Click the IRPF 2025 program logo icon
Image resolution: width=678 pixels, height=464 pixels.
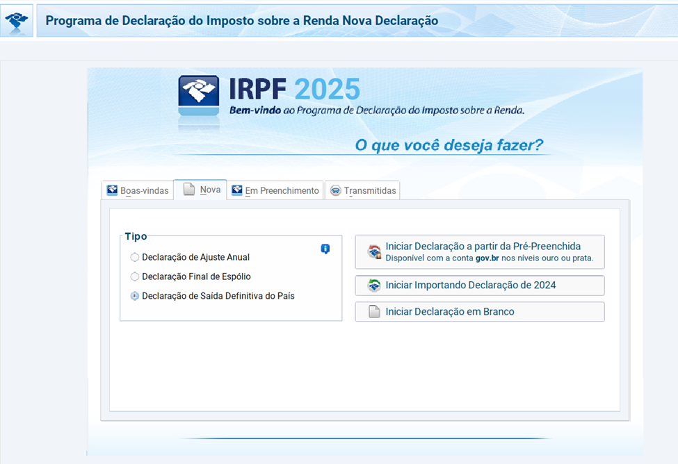(199, 96)
